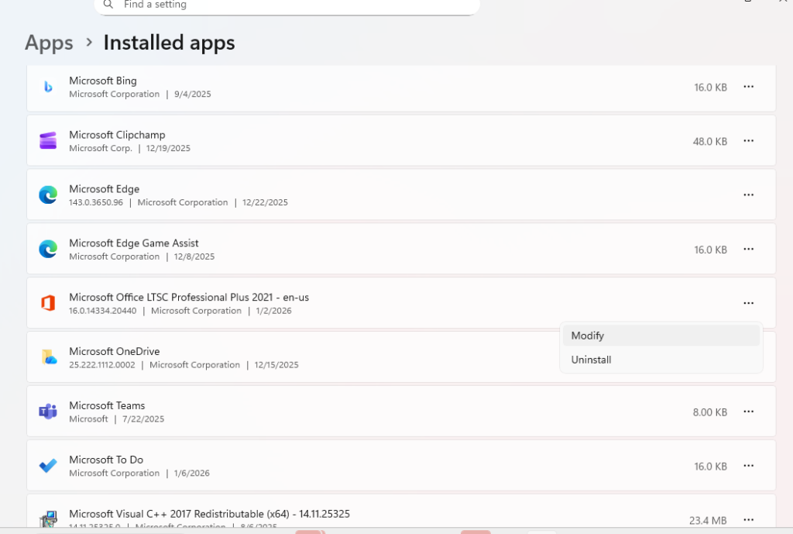Click the Microsoft Edge Game Assist icon
Screen dimensions: 793x534
point(47,249)
